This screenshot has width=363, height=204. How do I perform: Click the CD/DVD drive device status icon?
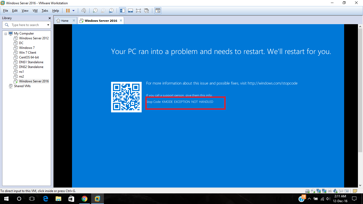pos(313,191)
